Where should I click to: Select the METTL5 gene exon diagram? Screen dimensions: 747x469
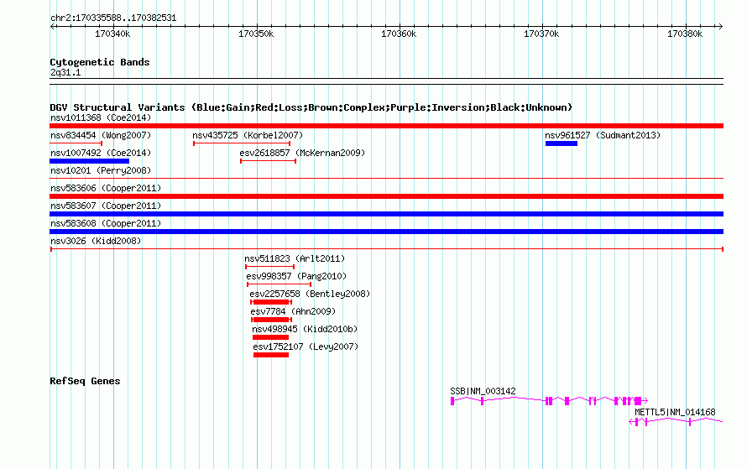(676, 422)
